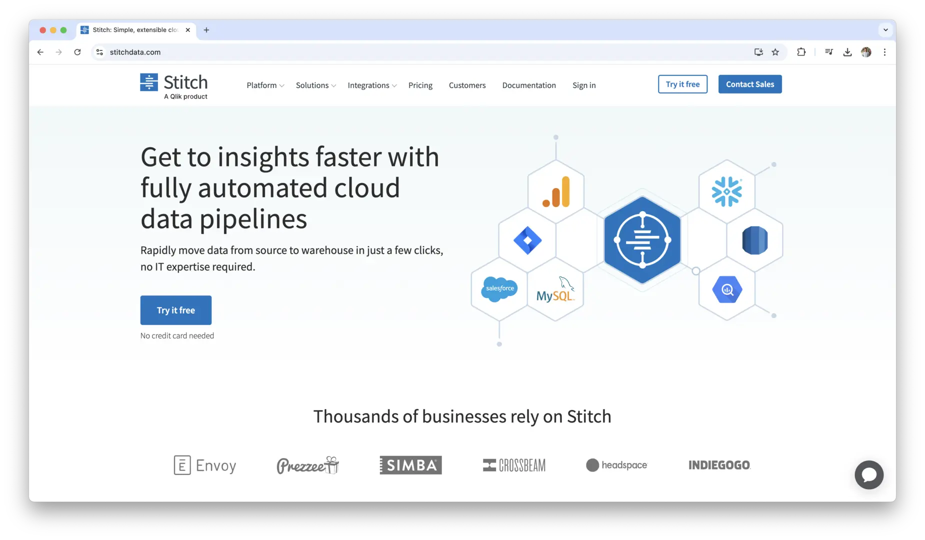
Task: Click the BigQuery magnifier hexagon icon
Action: (x=726, y=289)
